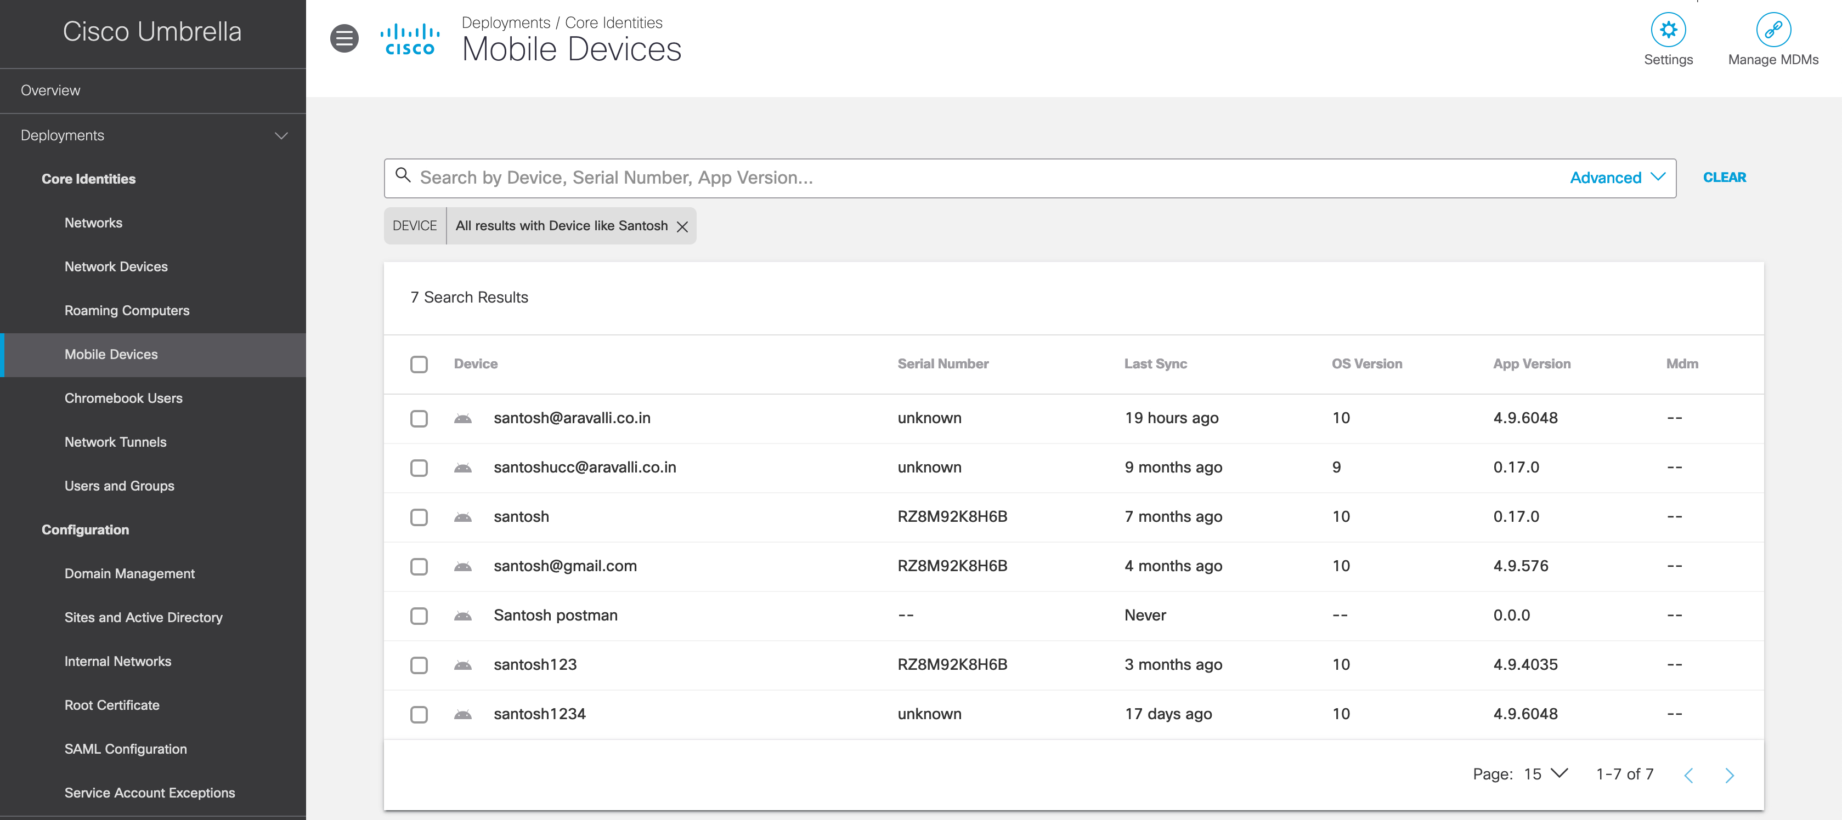Click Android icon for santosh123

point(462,665)
